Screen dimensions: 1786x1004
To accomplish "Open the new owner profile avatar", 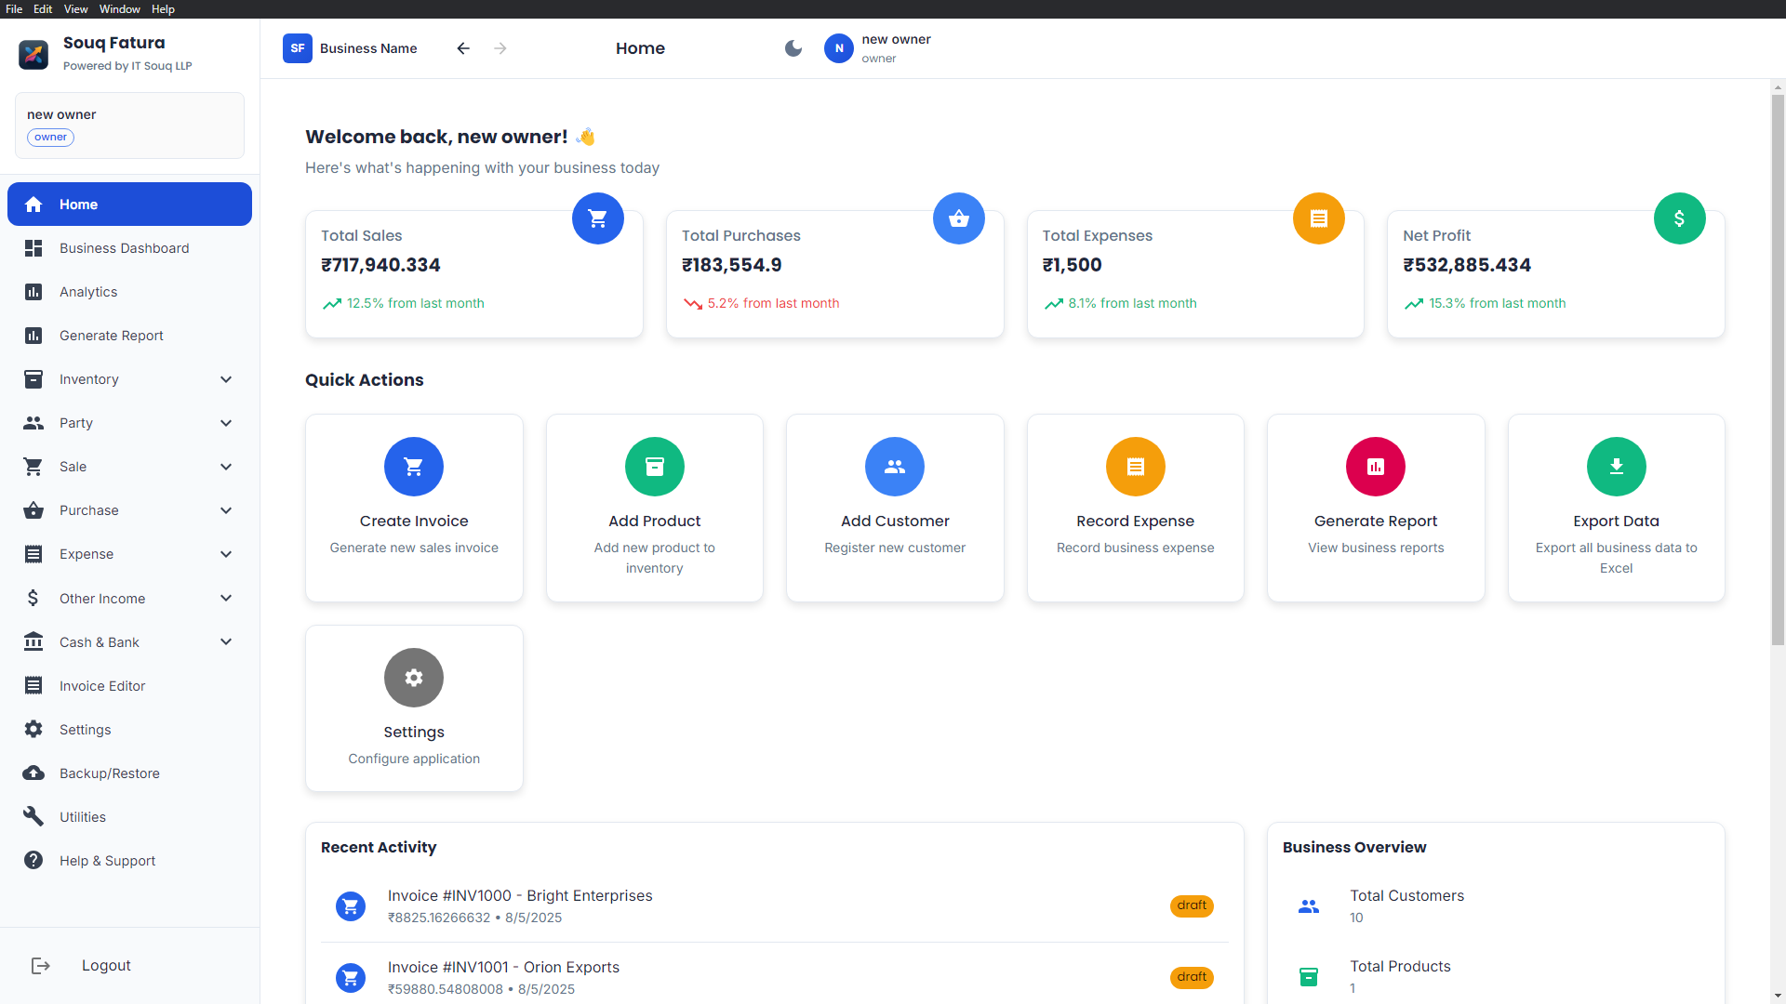I will 838,48.
